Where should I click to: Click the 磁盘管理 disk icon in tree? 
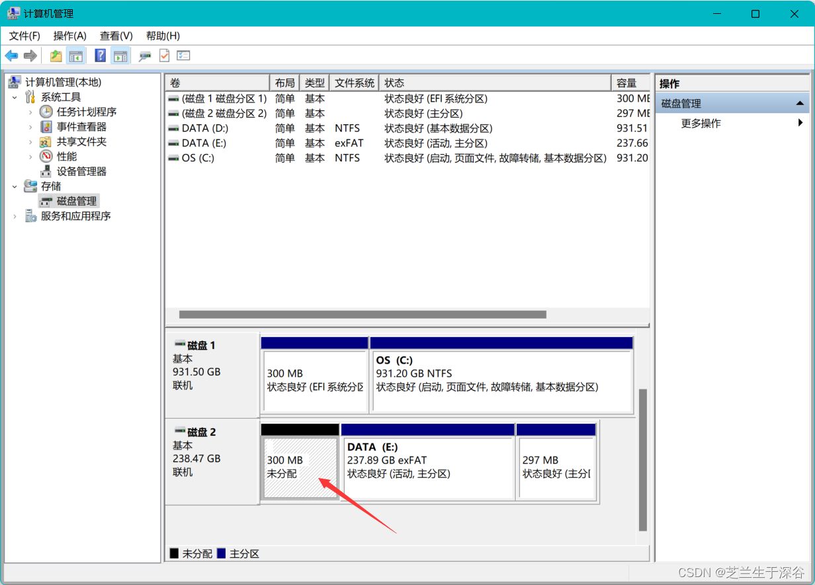46,201
